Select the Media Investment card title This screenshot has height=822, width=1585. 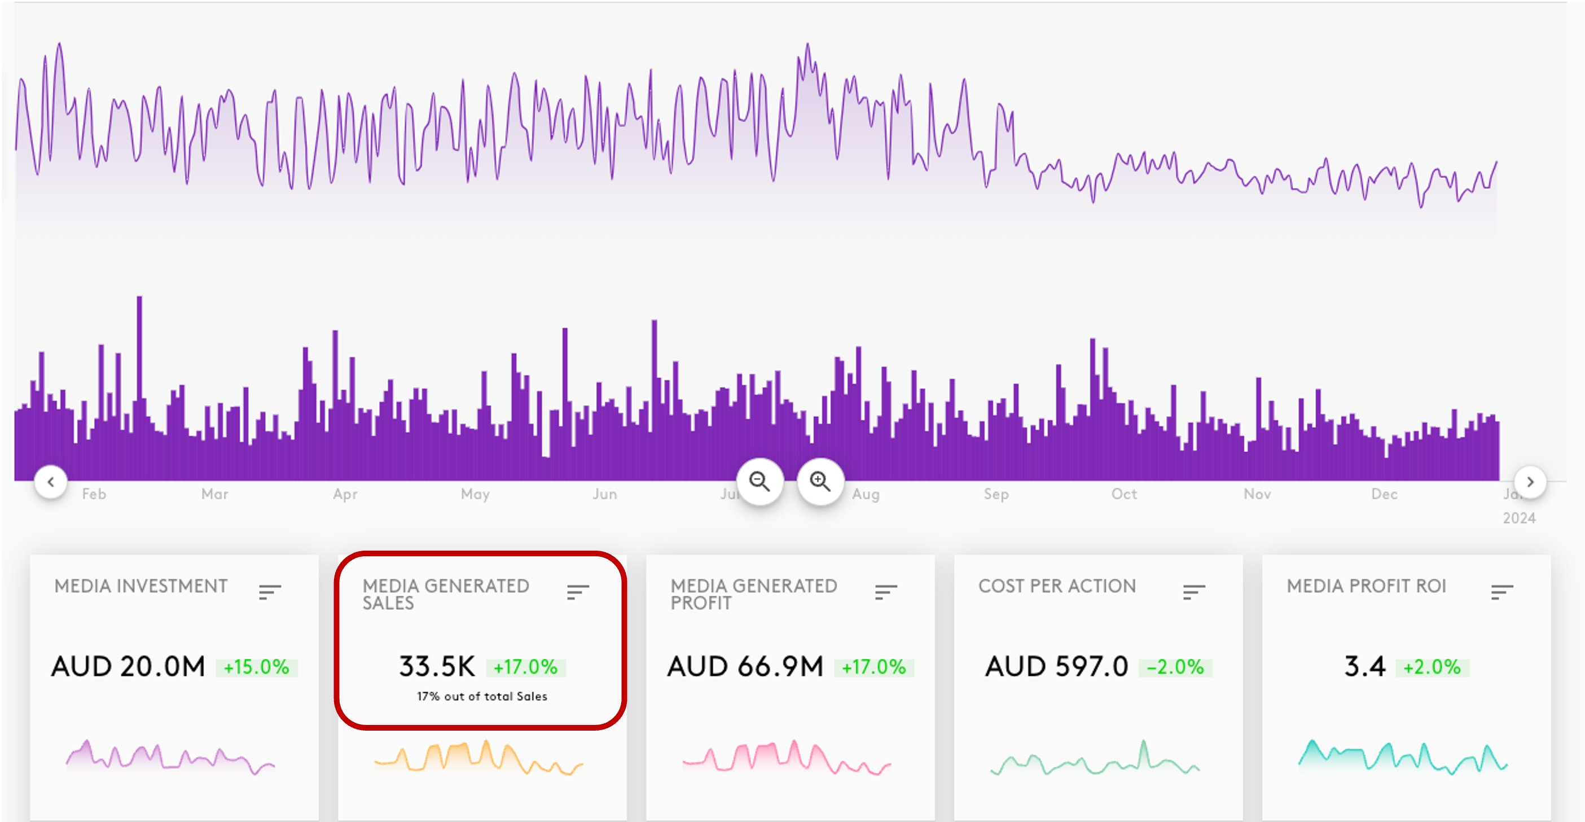pos(141,586)
